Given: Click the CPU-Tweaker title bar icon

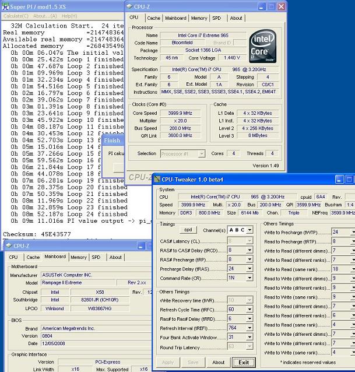Looking at the screenshot, I should 157,180.
